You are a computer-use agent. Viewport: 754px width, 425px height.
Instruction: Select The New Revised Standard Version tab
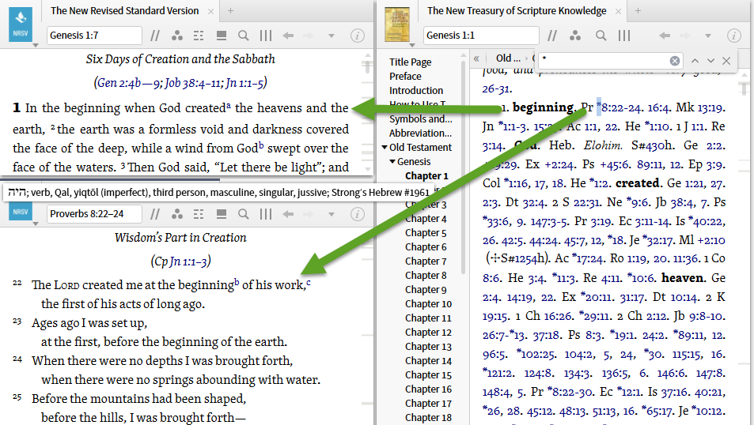click(124, 11)
